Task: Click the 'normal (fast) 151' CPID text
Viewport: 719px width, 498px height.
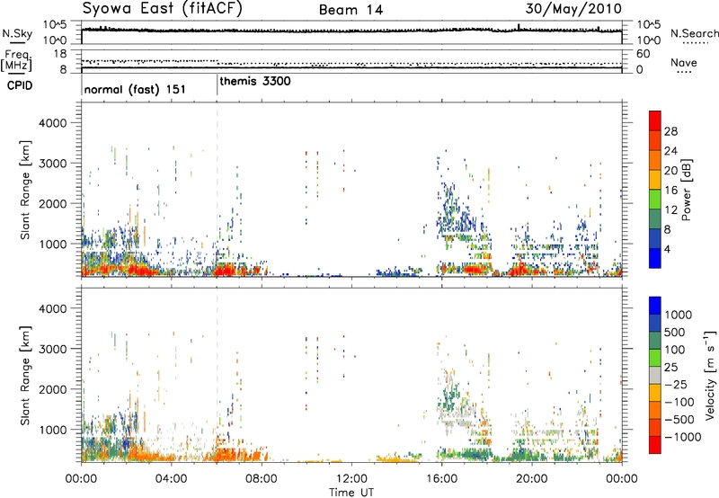Action: 135,89
